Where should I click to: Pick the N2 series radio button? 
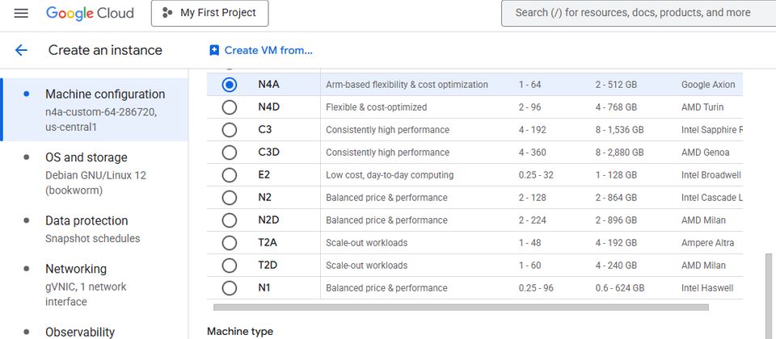click(230, 198)
